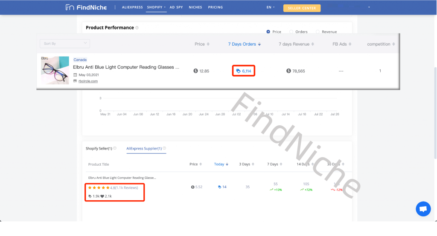This screenshot has height=236, width=437.
Task: Click the dollar icon next to 78,565
Action: pyautogui.click(x=288, y=71)
